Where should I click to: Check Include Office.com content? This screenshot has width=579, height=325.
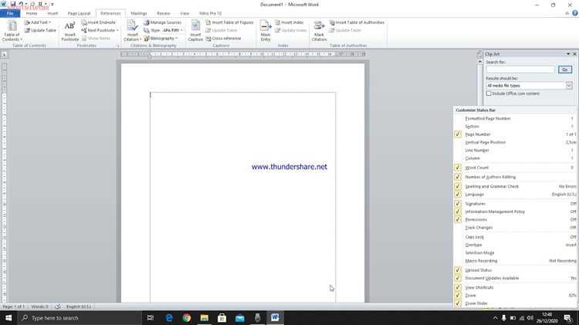pos(489,93)
